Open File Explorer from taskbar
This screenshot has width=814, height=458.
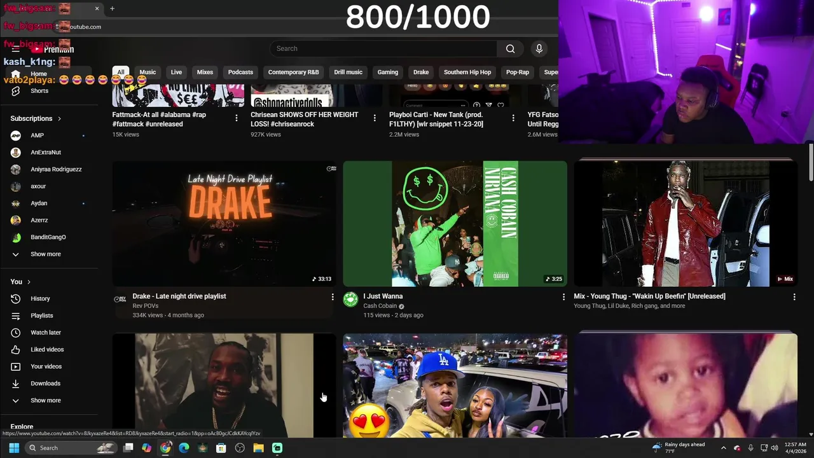point(258,448)
